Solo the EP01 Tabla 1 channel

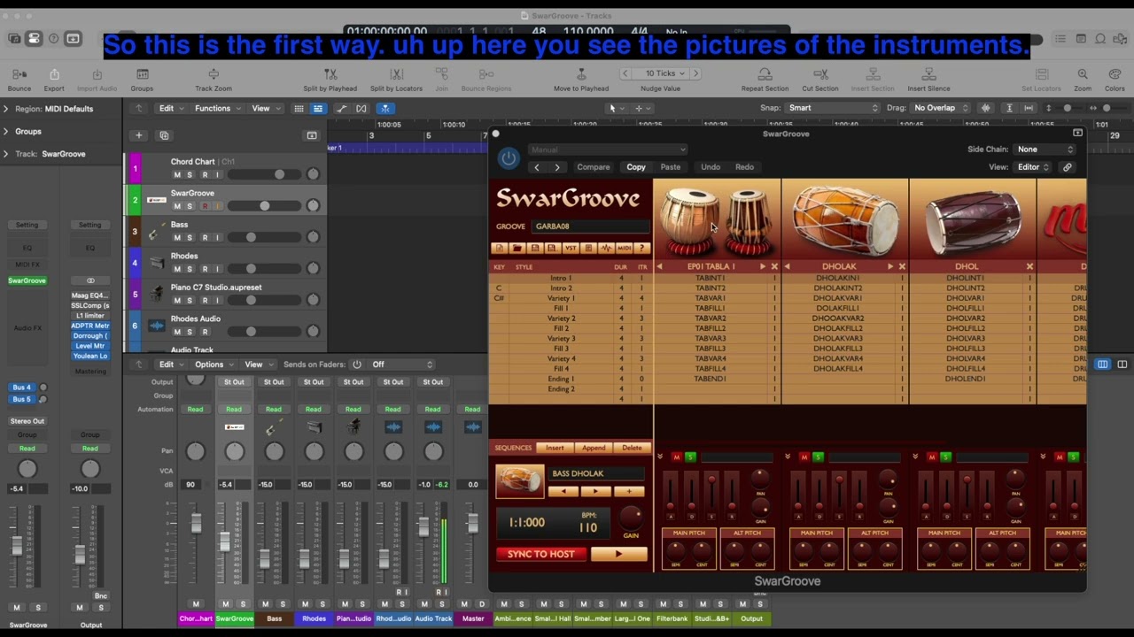(690, 457)
